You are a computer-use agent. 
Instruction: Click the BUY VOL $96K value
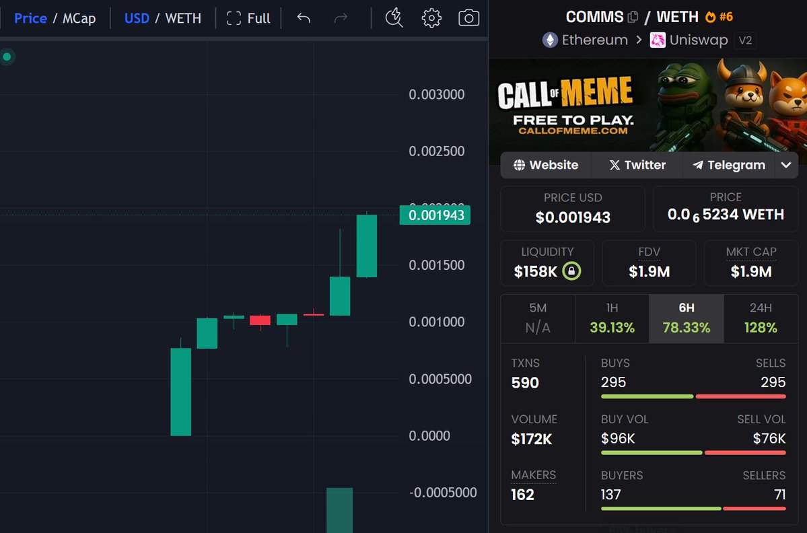tap(618, 438)
